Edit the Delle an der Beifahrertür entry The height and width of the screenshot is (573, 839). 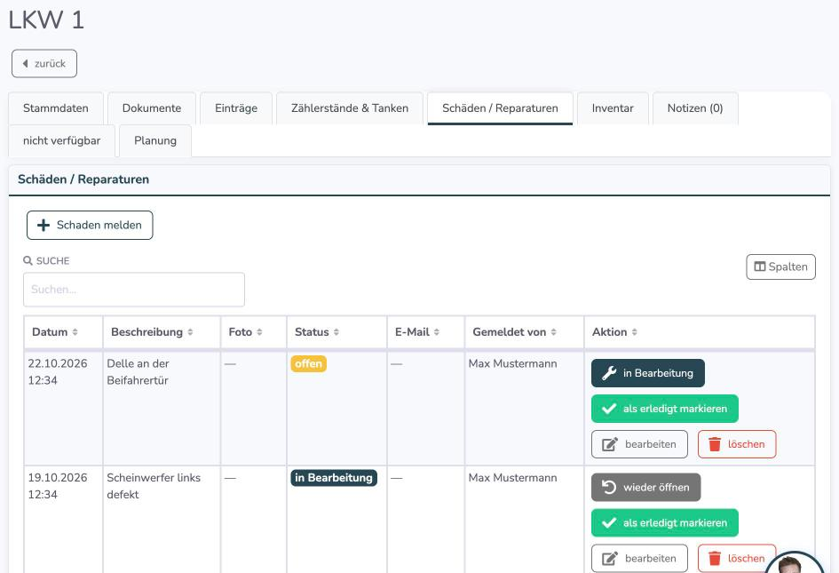639,444
